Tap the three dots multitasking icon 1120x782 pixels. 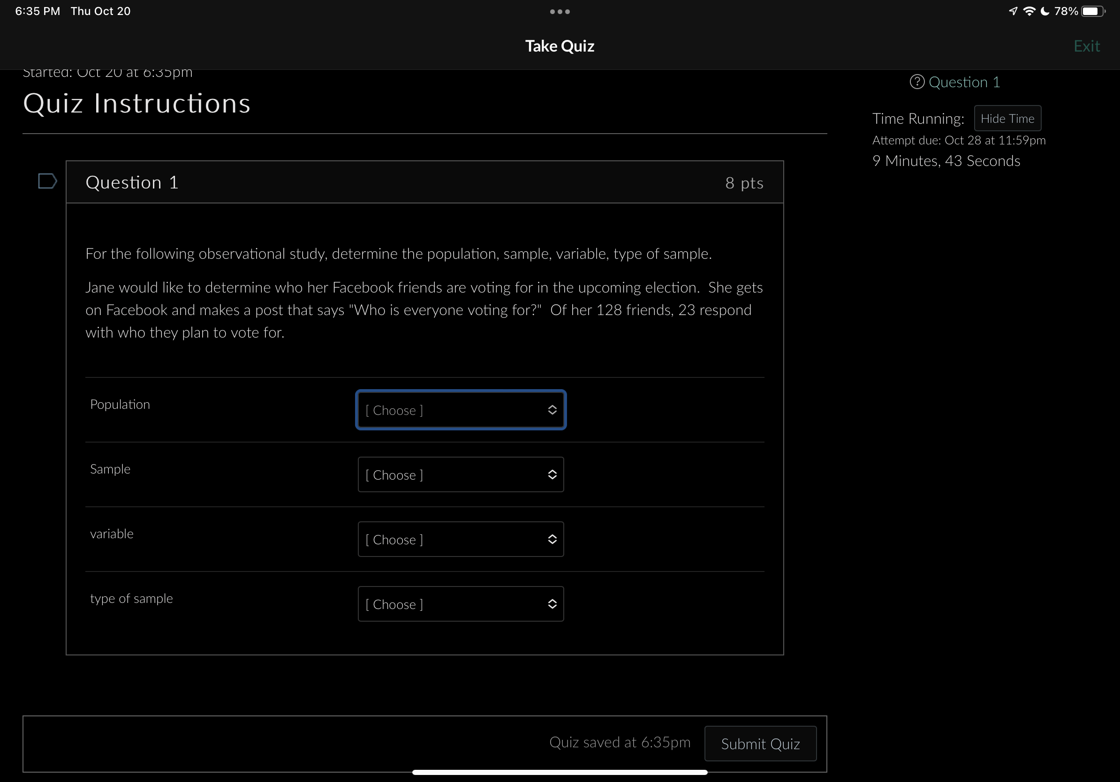pos(560,12)
